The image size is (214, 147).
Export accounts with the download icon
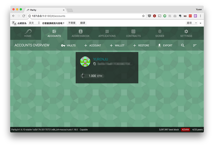165,46
